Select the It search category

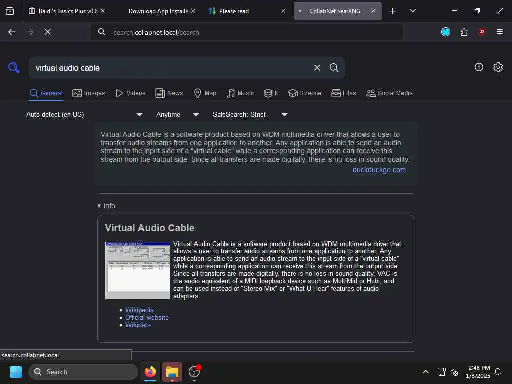tap(271, 93)
